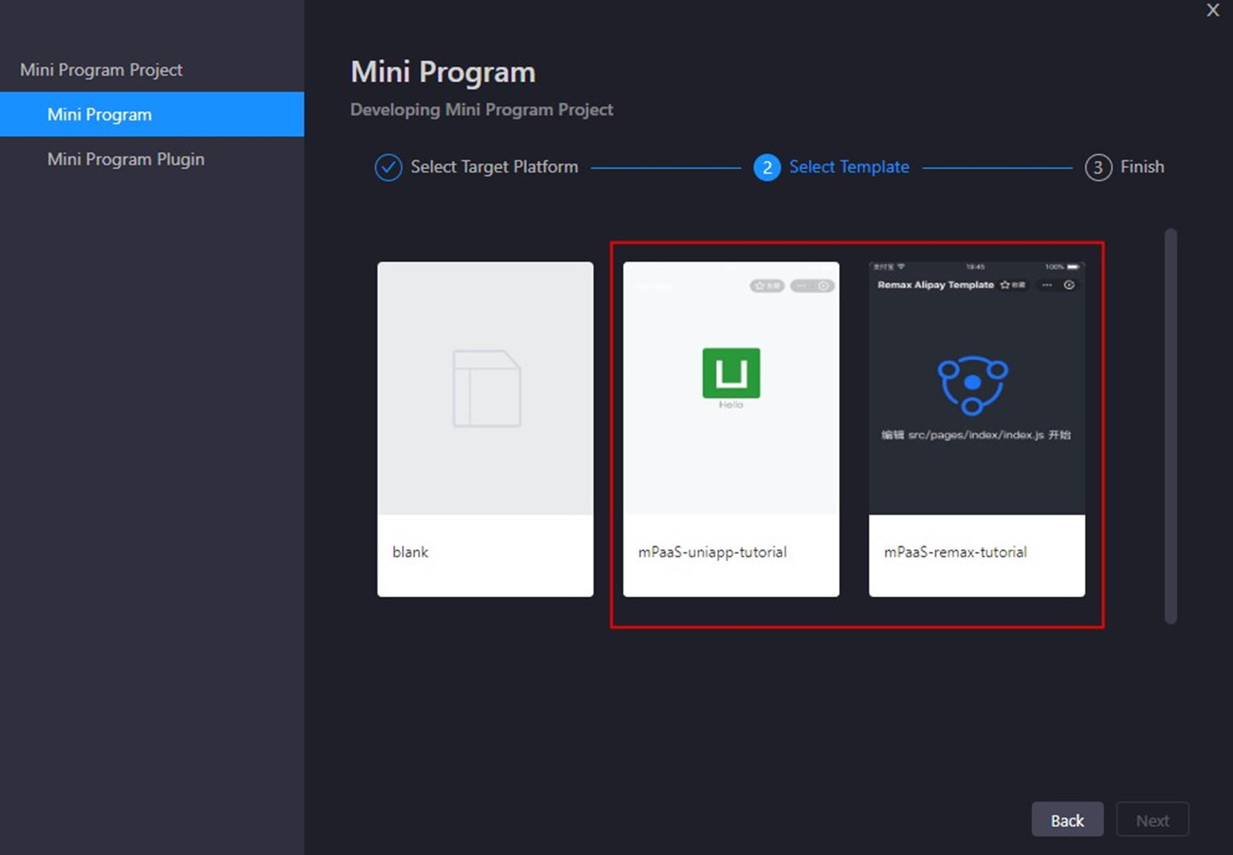Select the template list vertical scrollbar

(x=1170, y=426)
